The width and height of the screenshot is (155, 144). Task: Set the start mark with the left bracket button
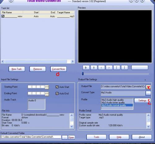pos(117,68)
